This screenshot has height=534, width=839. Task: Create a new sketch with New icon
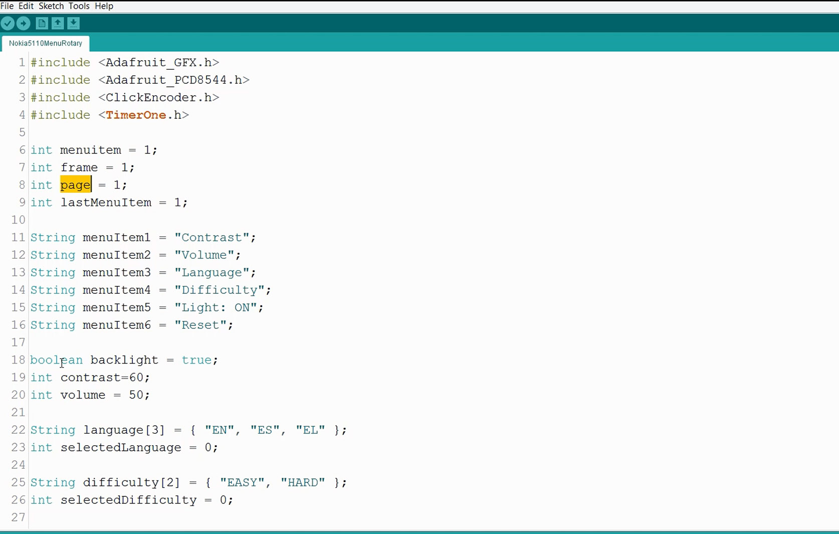pyautogui.click(x=42, y=23)
